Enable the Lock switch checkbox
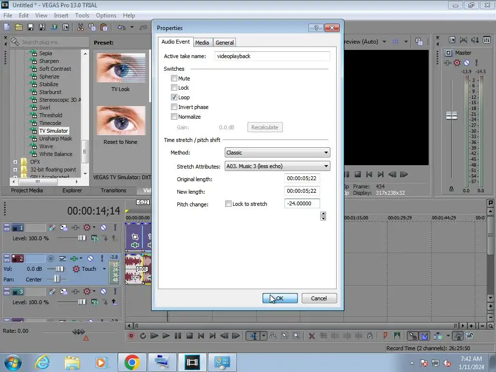496x372 pixels. tap(174, 87)
